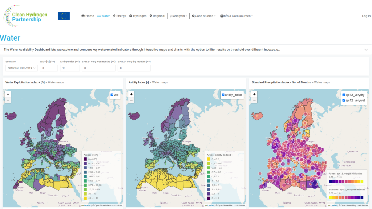Zoom out on the Water Exploitation Index map
This screenshot has height=209, width=372.
8,100
